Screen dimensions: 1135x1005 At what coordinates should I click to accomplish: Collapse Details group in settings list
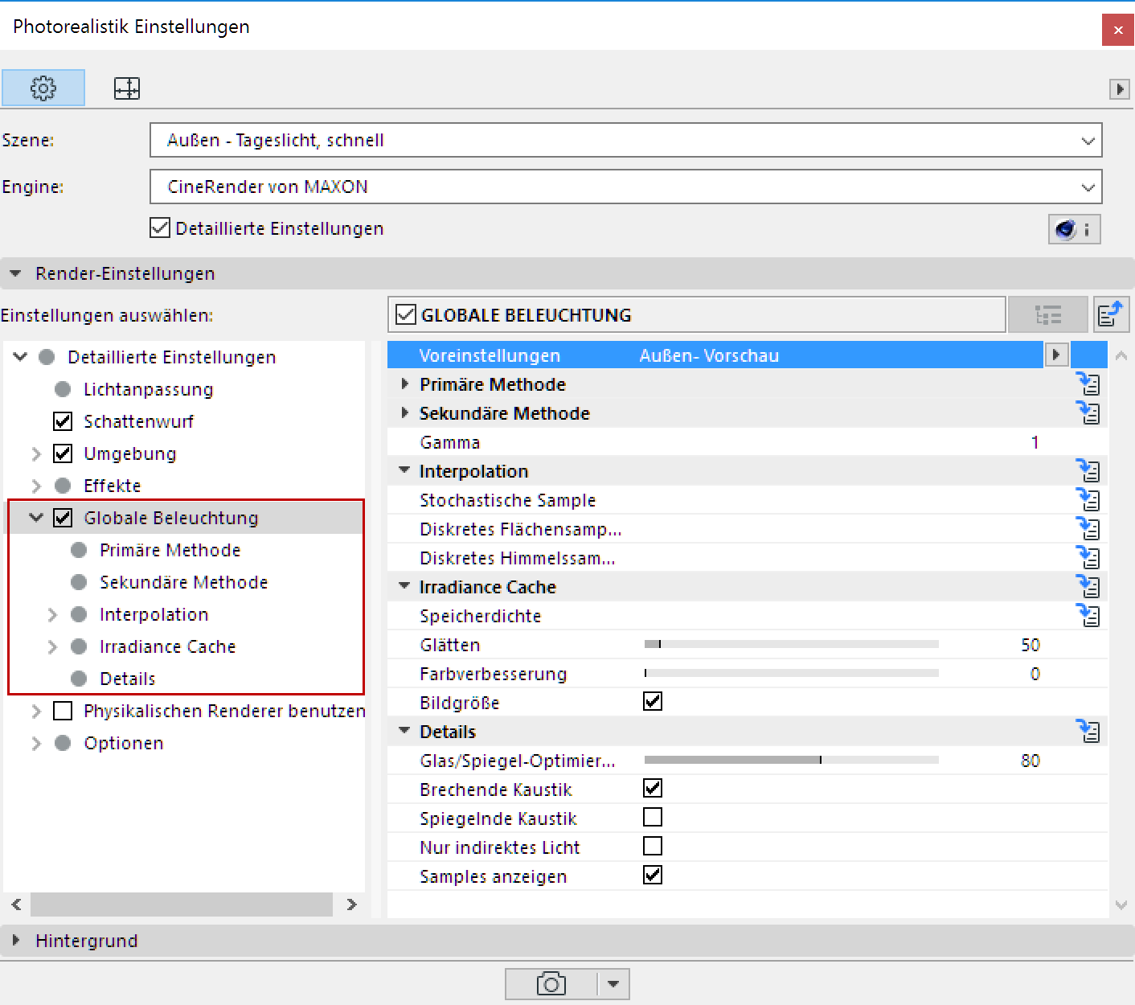coord(404,731)
